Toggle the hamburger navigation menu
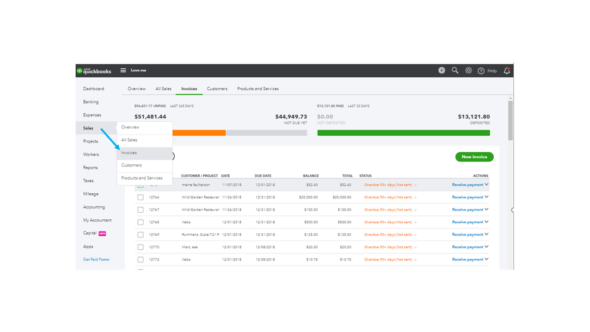Viewport: 590px width, 332px height. pos(123,70)
